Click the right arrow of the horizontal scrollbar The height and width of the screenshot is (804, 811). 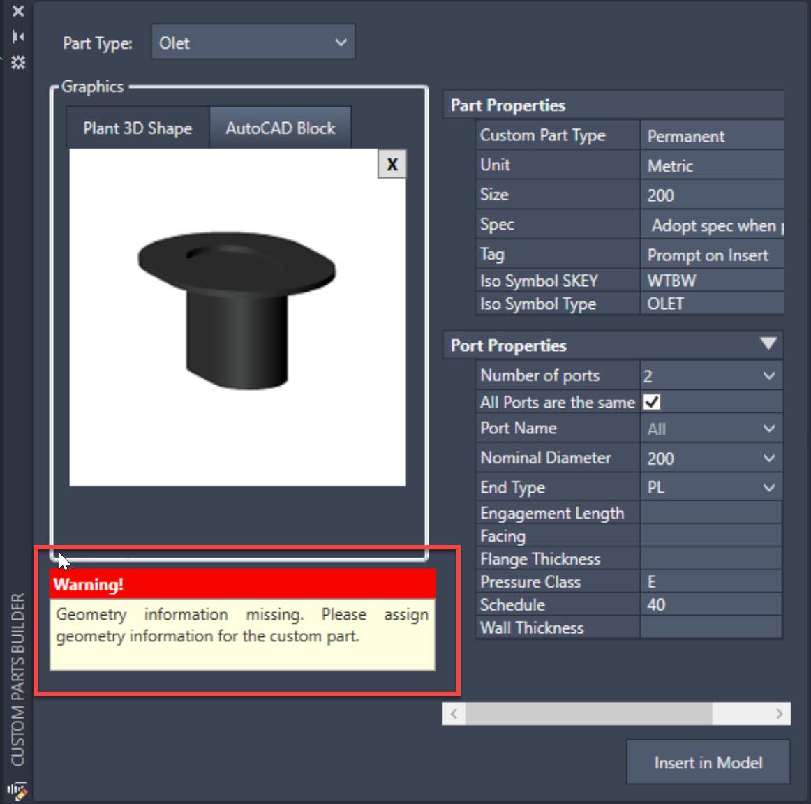click(780, 714)
